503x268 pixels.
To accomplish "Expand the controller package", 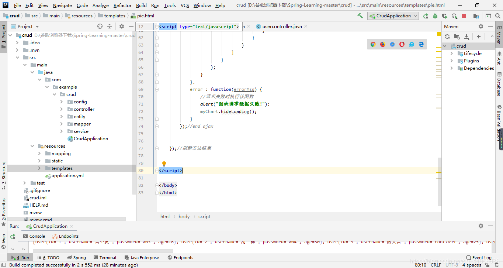I will pos(61,109).
